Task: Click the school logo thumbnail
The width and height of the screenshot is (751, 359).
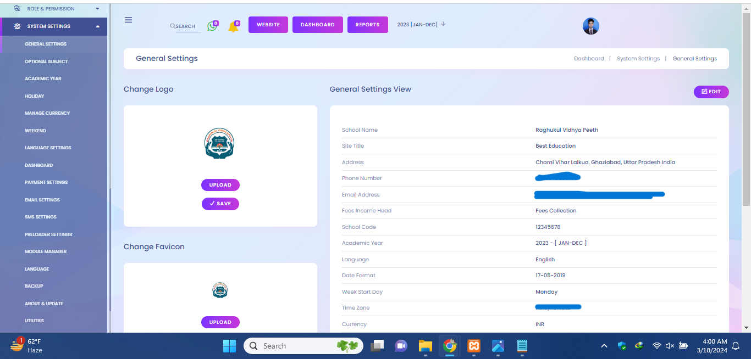Action: [x=220, y=143]
